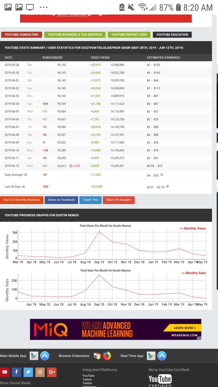Click the Video Views column header
The width and height of the screenshot is (218, 387).
100,57
